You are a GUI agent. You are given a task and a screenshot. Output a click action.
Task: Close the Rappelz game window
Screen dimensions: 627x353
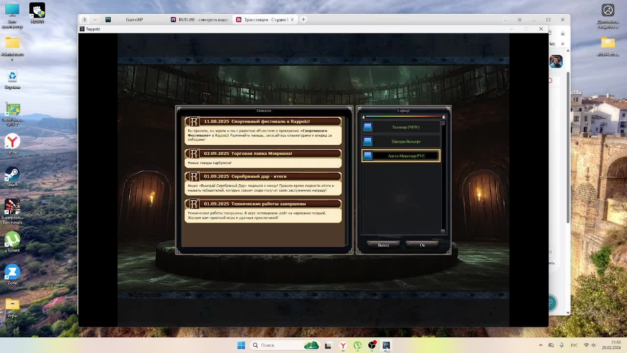541,29
